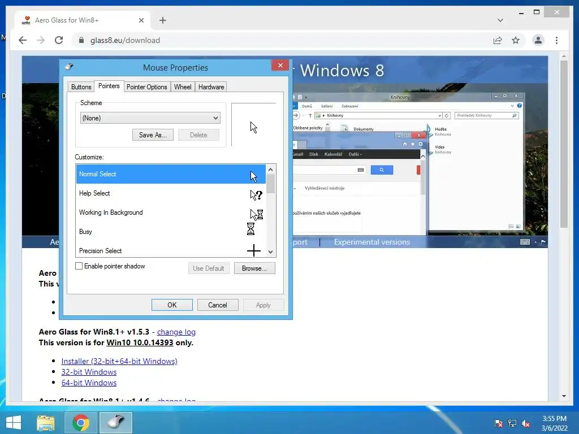Click the Busy hourglass cursor icon

[250, 229]
